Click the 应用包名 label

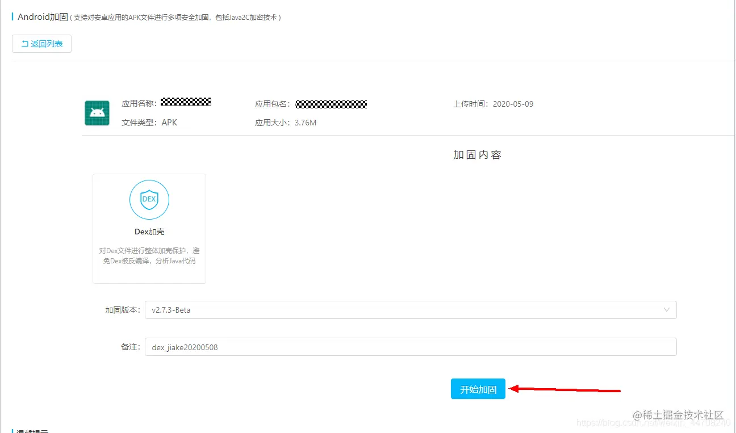(x=273, y=104)
